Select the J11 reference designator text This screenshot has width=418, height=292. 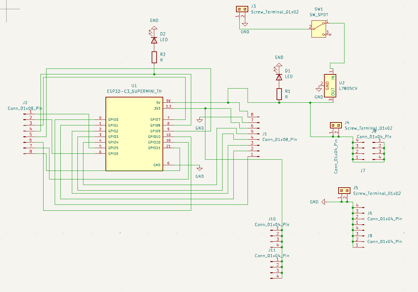(x=272, y=250)
